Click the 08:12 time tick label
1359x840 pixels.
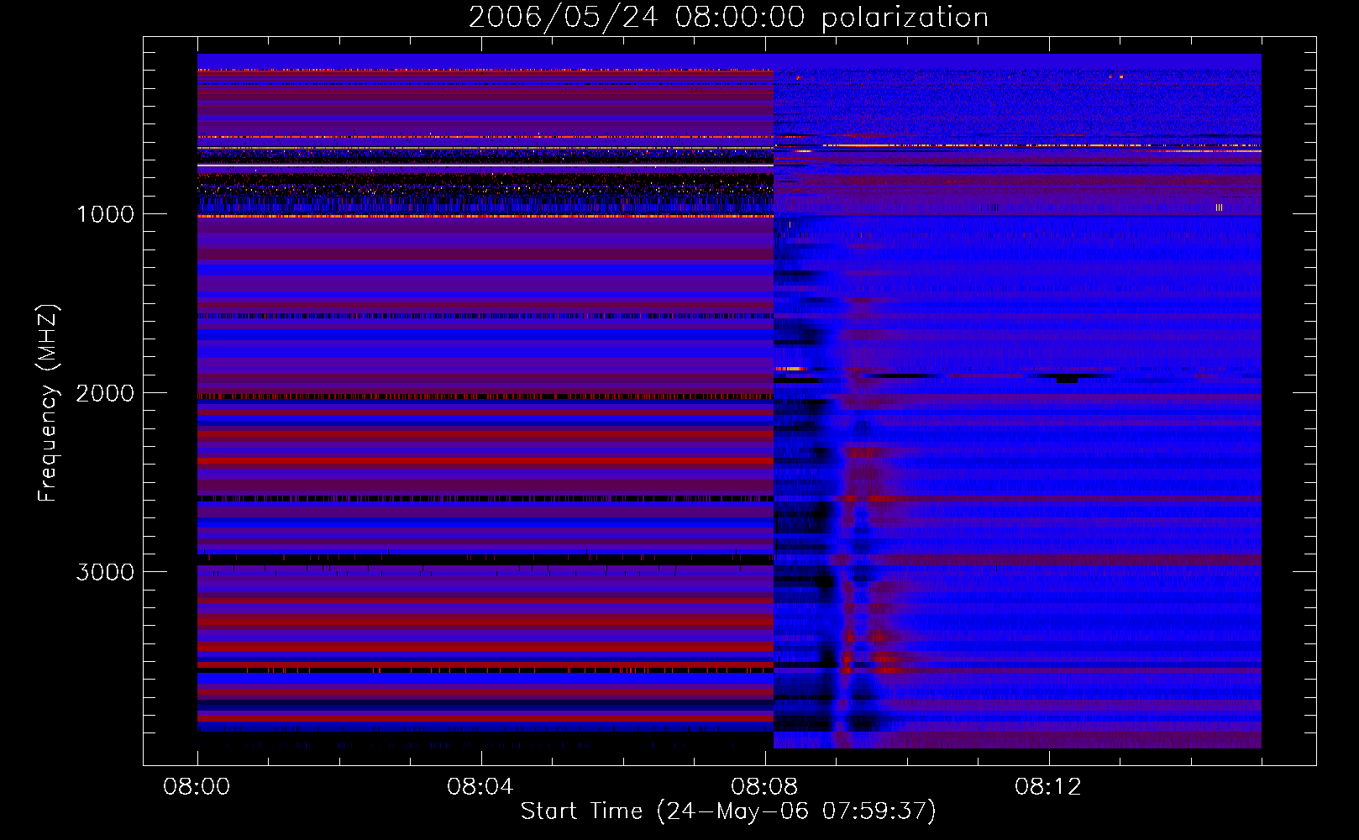pyautogui.click(x=1048, y=787)
